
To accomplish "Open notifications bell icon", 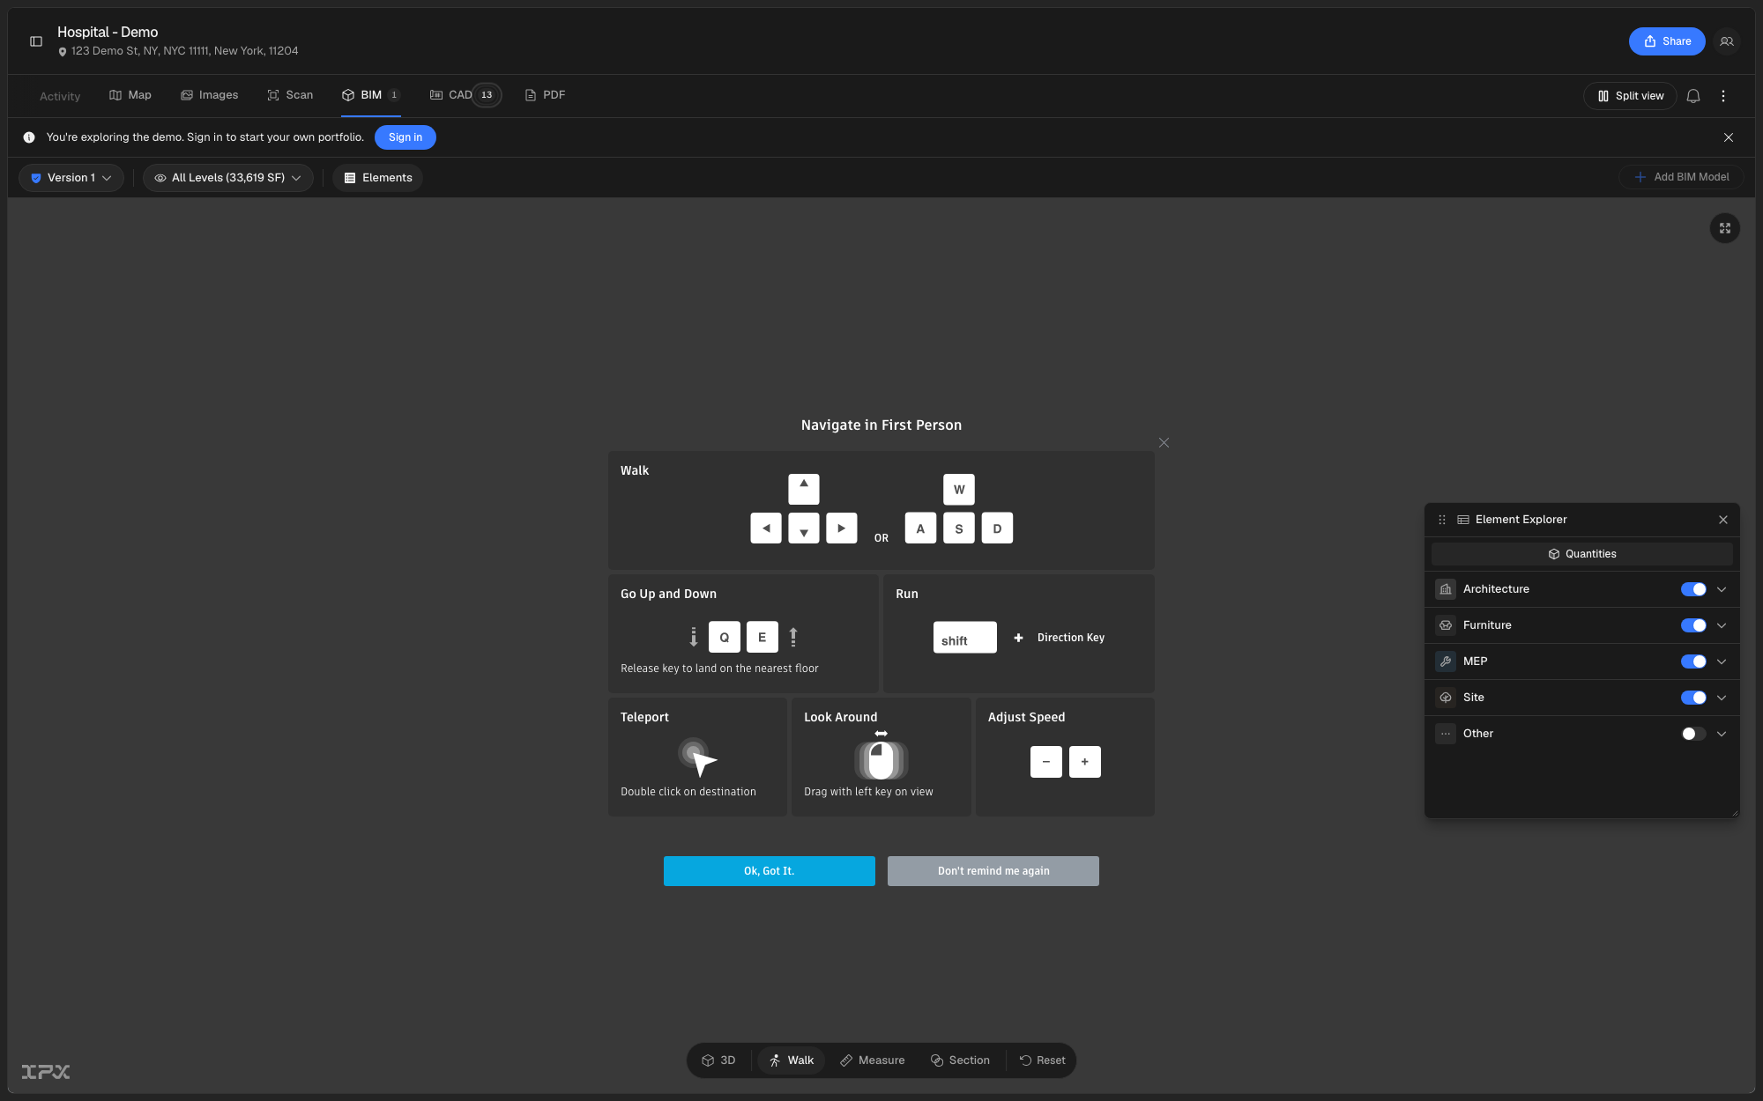I will pyautogui.click(x=1692, y=96).
